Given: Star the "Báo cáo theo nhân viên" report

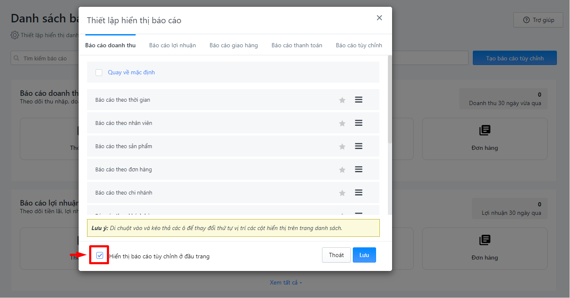Looking at the screenshot, I should [x=342, y=123].
